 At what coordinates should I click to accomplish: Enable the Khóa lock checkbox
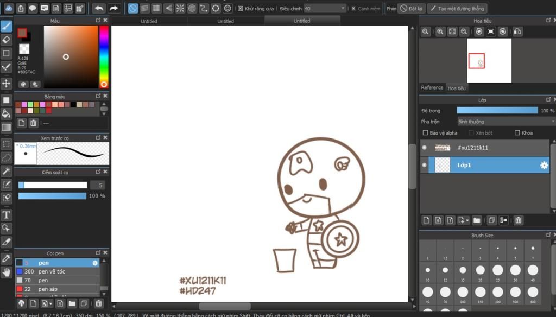tap(517, 133)
